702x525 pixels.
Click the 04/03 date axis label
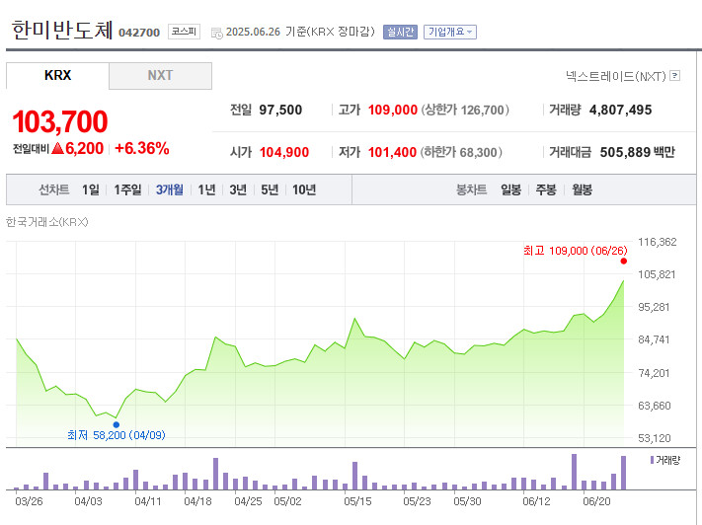88,501
